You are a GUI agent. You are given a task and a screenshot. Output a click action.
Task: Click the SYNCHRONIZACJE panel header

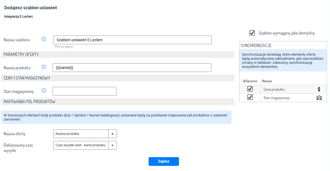(256, 46)
